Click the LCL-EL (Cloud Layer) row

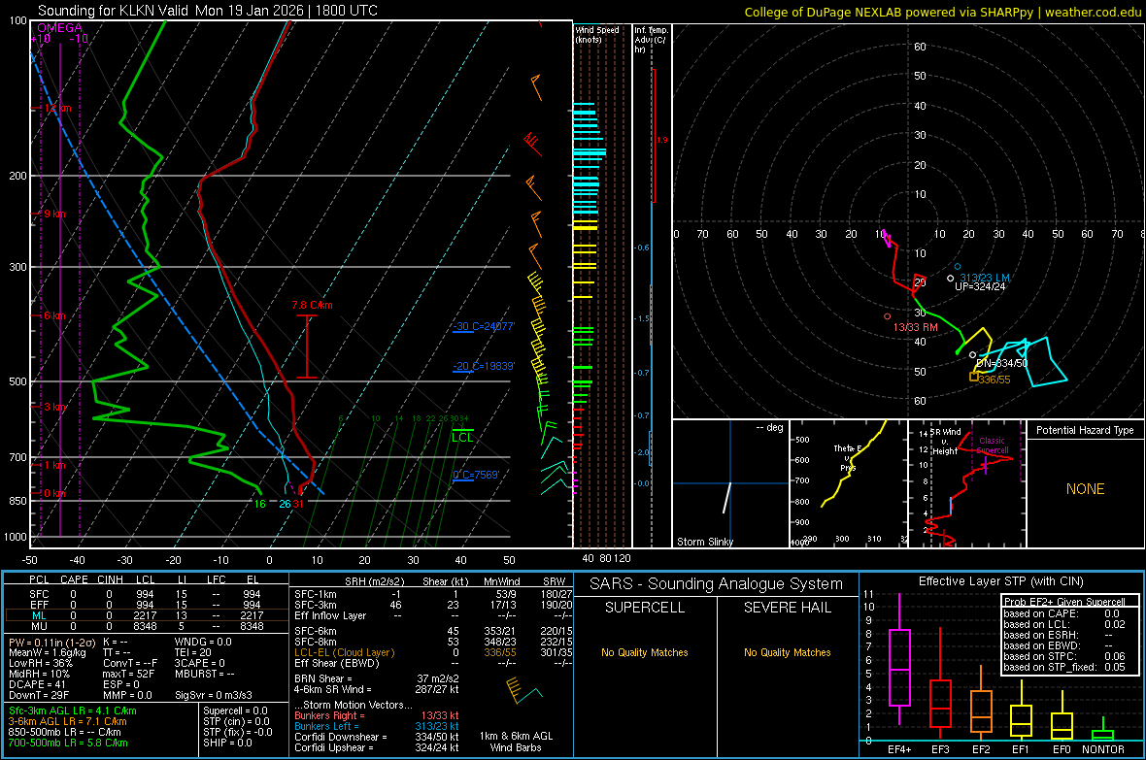pos(433,652)
